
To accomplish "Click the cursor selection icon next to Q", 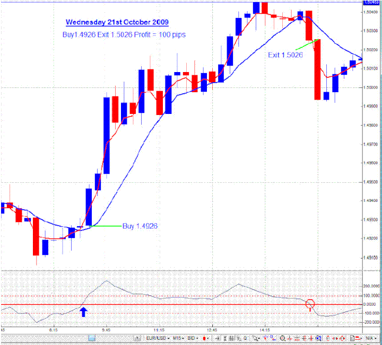I will 238,338.
